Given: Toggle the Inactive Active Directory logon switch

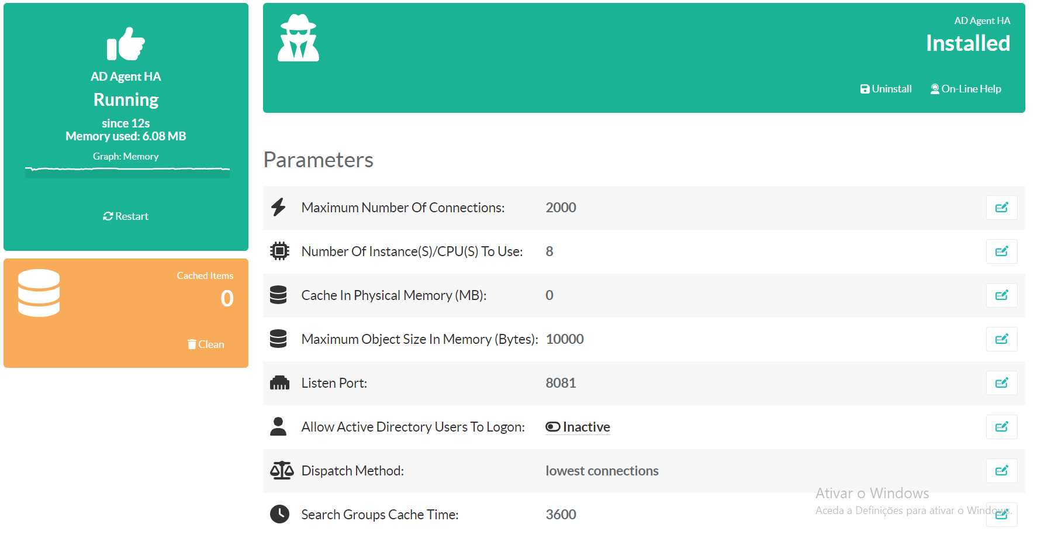Looking at the screenshot, I should point(578,427).
